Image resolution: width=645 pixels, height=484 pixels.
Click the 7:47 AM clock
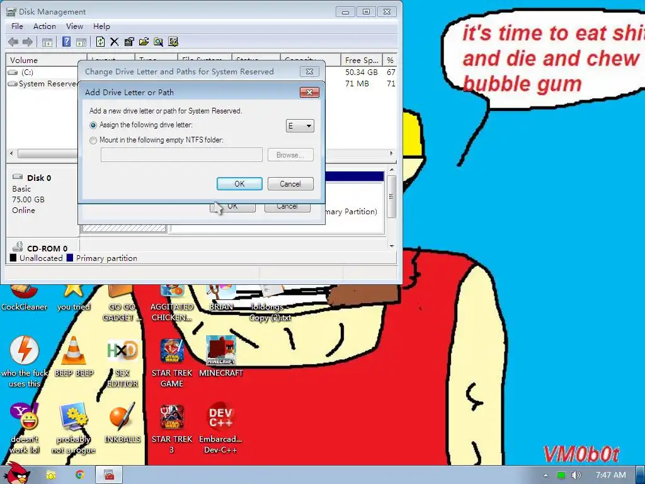coord(611,475)
